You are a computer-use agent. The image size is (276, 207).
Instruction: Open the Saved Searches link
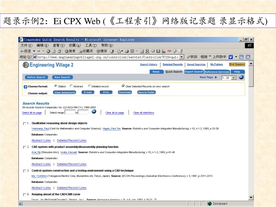click(x=196, y=64)
